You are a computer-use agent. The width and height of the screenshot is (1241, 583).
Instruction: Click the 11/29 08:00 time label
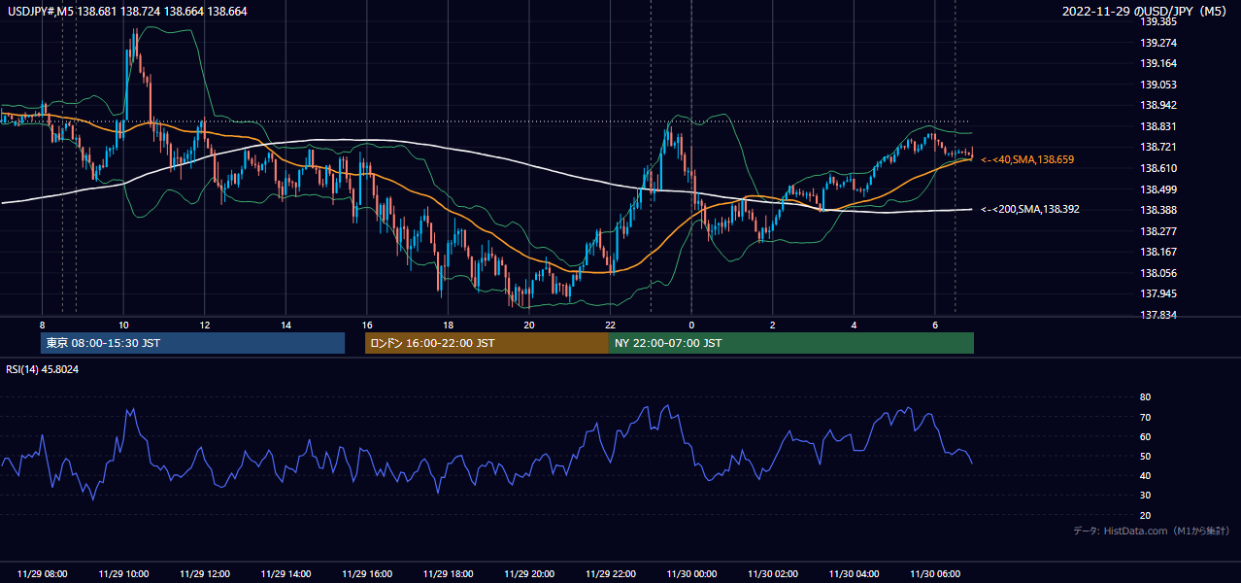coord(43,574)
